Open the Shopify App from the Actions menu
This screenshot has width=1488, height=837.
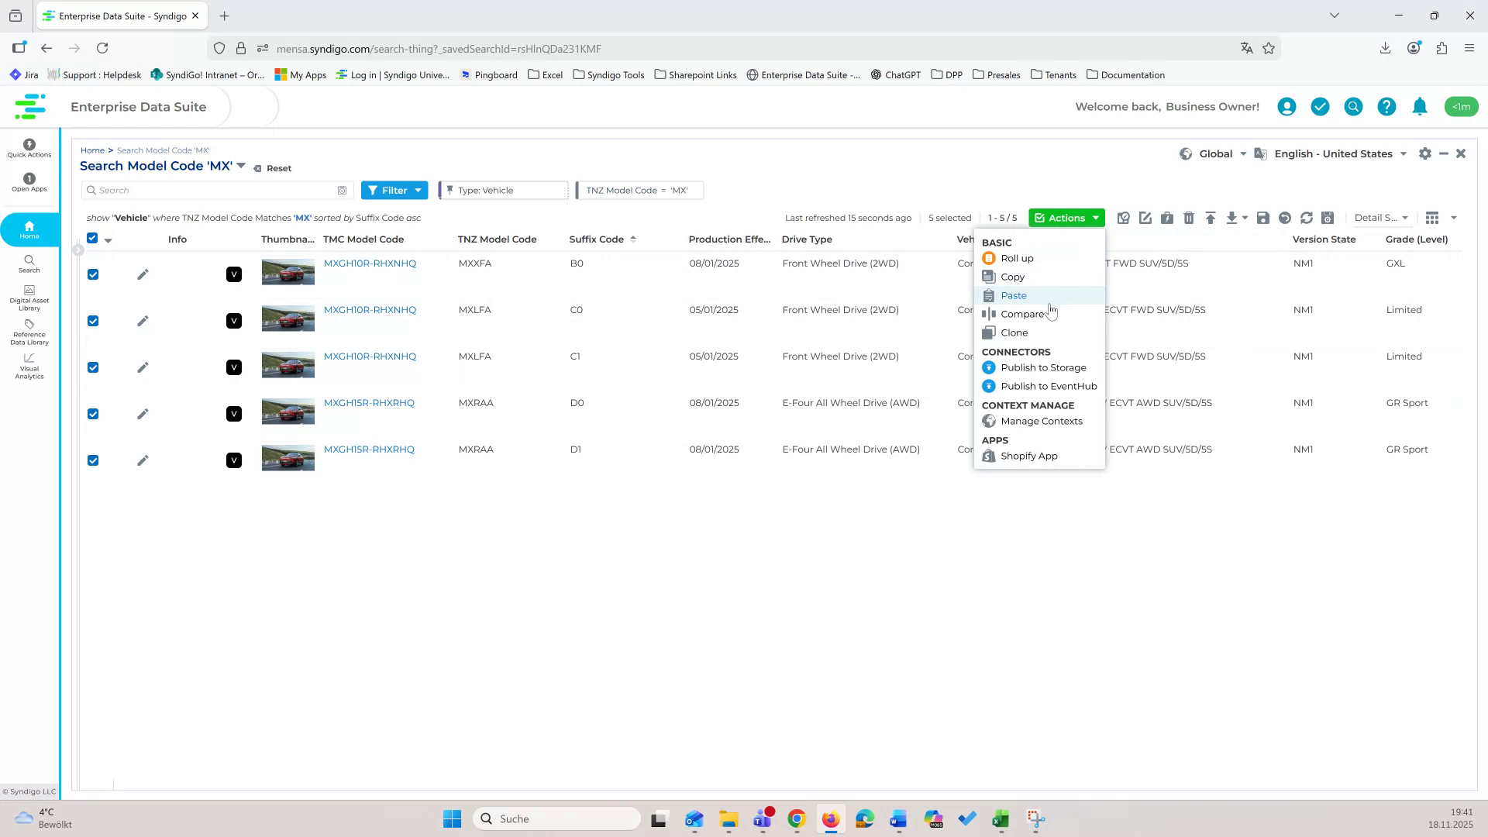click(x=1028, y=456)
